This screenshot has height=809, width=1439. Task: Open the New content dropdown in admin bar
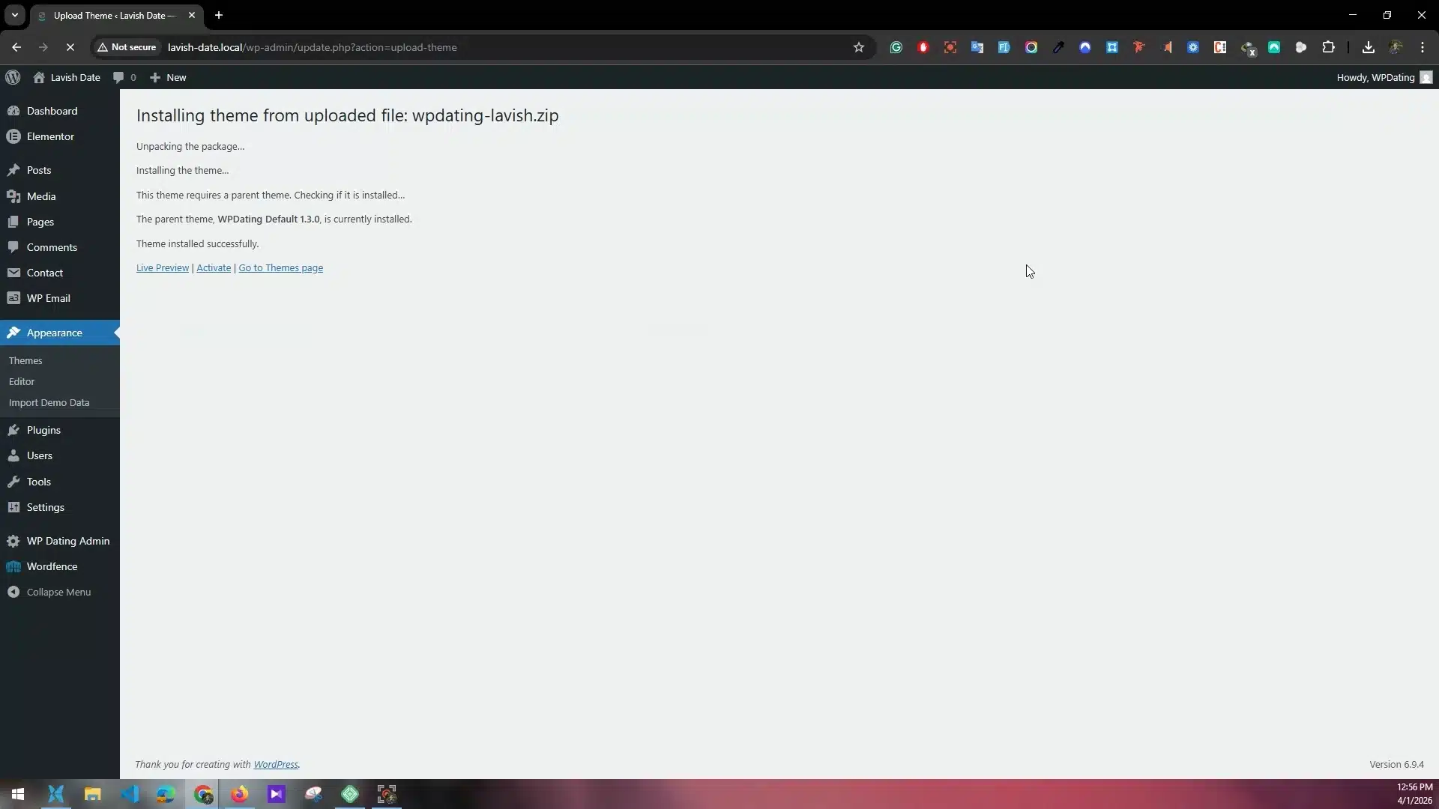coord(168,77)
